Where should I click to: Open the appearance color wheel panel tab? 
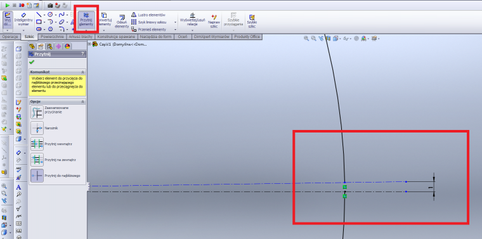(x=67, y=46)
